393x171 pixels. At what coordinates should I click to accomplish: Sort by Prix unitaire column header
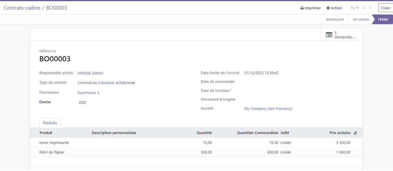pos(340,133)
